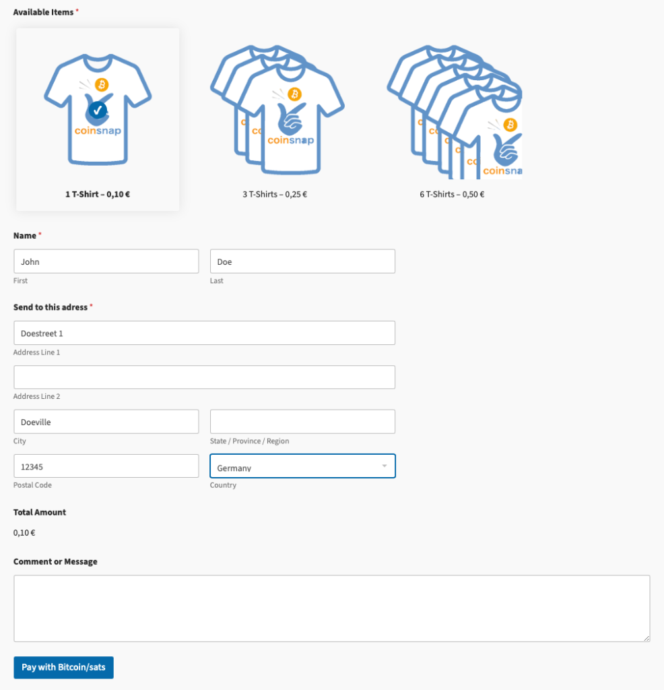Click the Bitcoin coin icon on 3 T-Shirts image
This screenshot has width=664, height=690.
(294, 94)
